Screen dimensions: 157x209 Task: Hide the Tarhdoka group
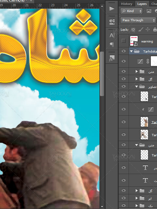pos(124,51)
